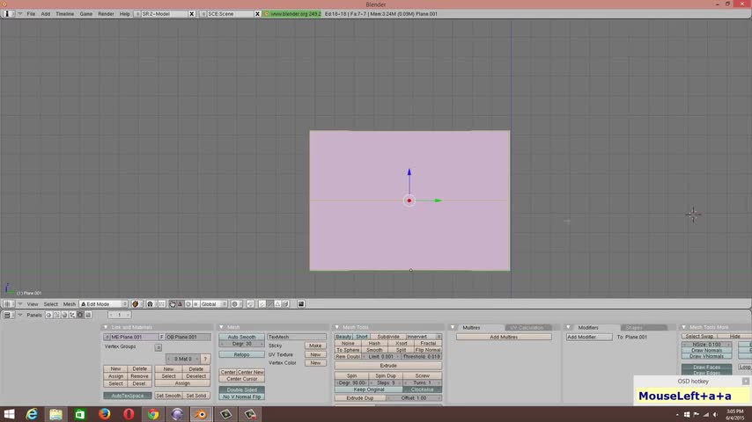752x422 pixels.
Task: Click the NSize: 0.100 slider
Action: (x=706, y=344)
